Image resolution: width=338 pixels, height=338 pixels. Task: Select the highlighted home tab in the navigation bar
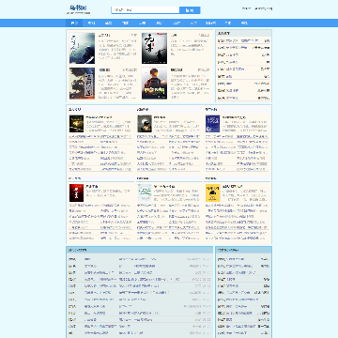pos(74,23)
